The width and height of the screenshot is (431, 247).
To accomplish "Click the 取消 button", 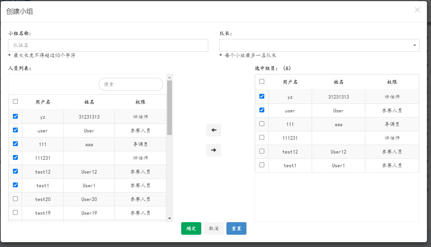I will pyautogui.click(x=213, y=228).
